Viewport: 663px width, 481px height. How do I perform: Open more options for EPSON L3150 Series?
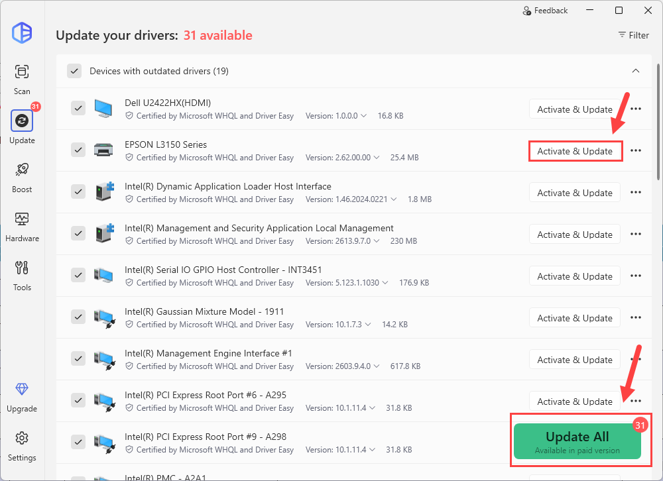[x=636, y=150]
